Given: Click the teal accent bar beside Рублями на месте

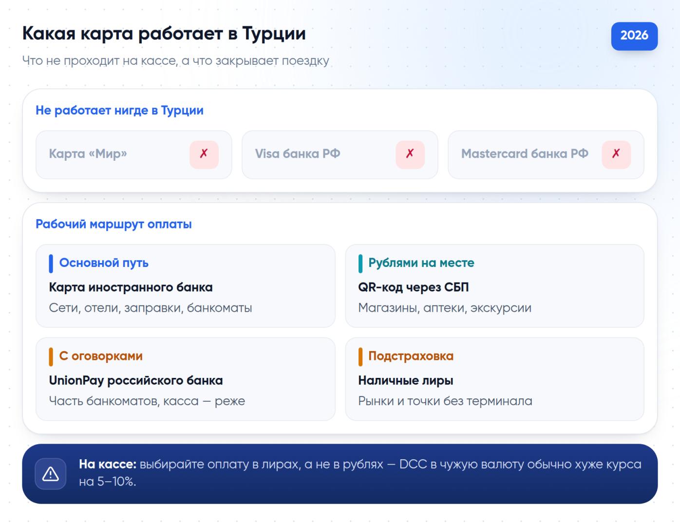Looking at the screenshot, I should coord(360,263).
